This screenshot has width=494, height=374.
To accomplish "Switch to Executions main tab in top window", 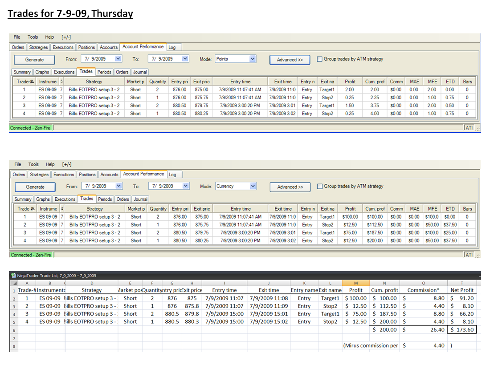I will click(63, 47).
